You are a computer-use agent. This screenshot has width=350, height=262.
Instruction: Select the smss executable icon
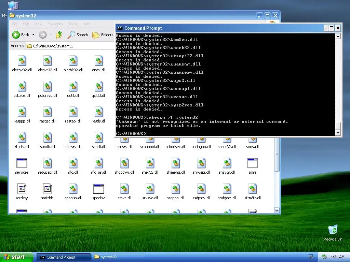[253, 163]
